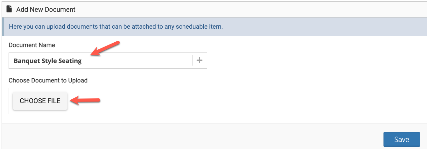Save the new document
This screenshot has width=429, height=149.
[x=401, y=139]
